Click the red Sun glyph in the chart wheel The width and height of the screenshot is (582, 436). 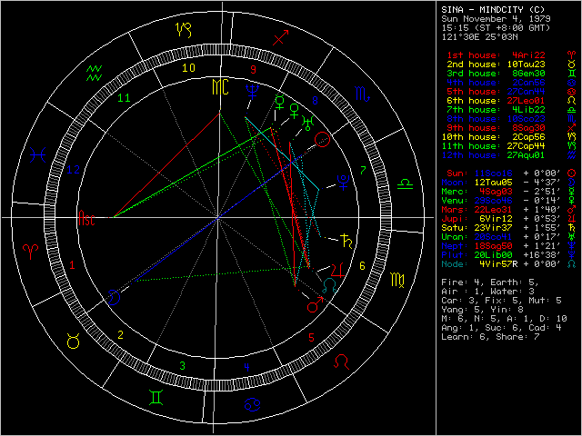pyautogui.click(x=324, y=139)
